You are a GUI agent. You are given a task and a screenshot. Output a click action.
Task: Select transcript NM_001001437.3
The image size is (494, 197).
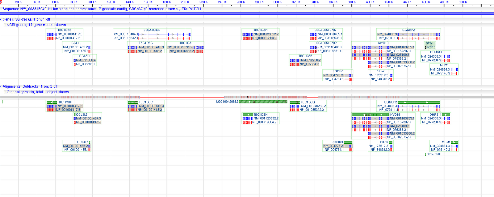89,119
